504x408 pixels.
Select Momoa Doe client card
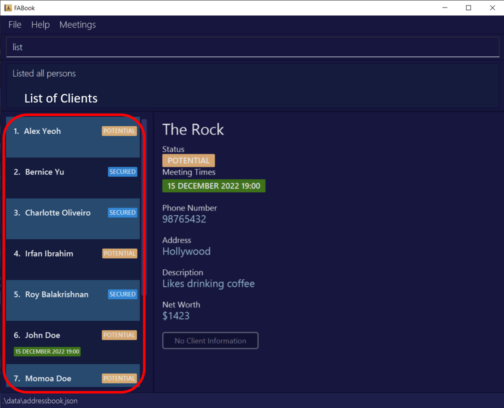coord(73,375)
